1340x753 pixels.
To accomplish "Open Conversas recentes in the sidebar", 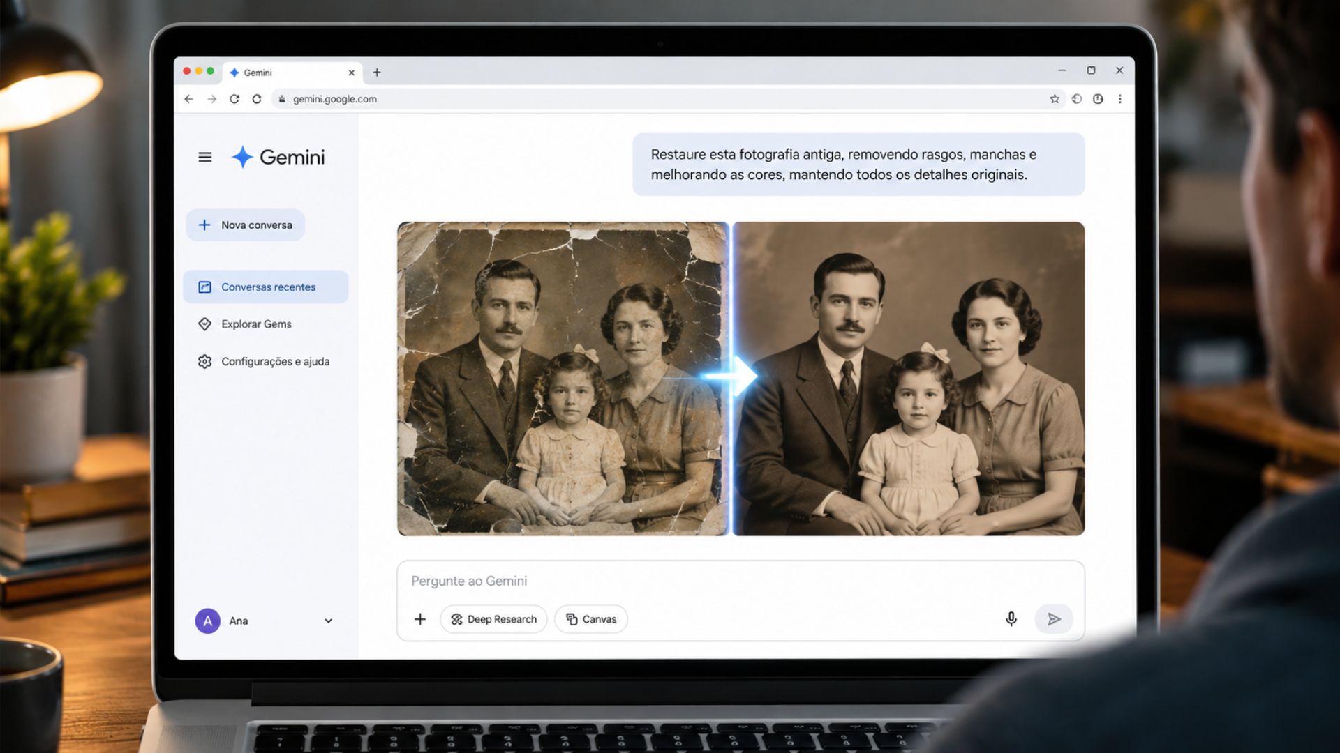I will 265,287.
